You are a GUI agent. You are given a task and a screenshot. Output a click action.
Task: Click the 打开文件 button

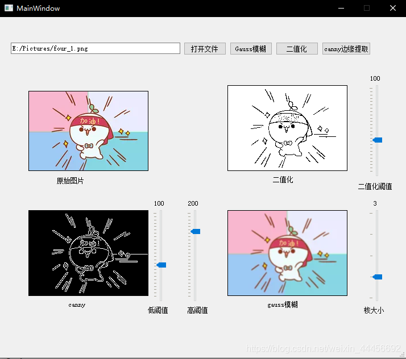point(205,49)
